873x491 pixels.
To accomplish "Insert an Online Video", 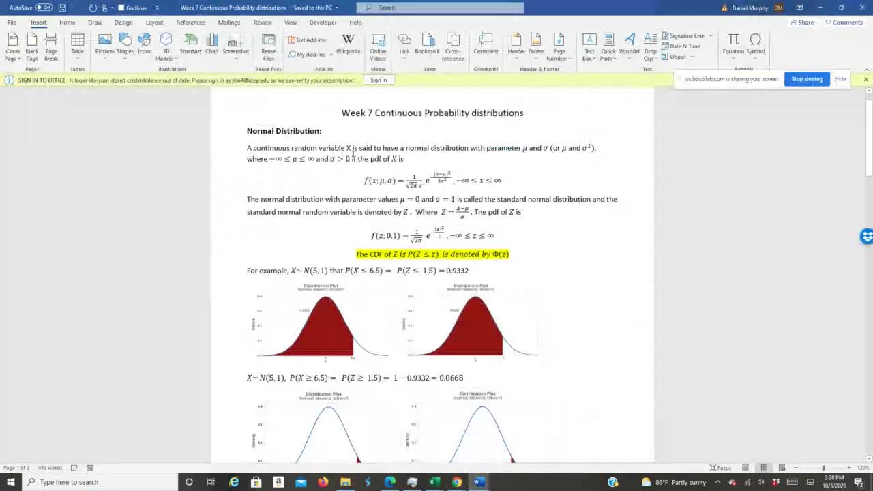I will (x=378, y=46).
